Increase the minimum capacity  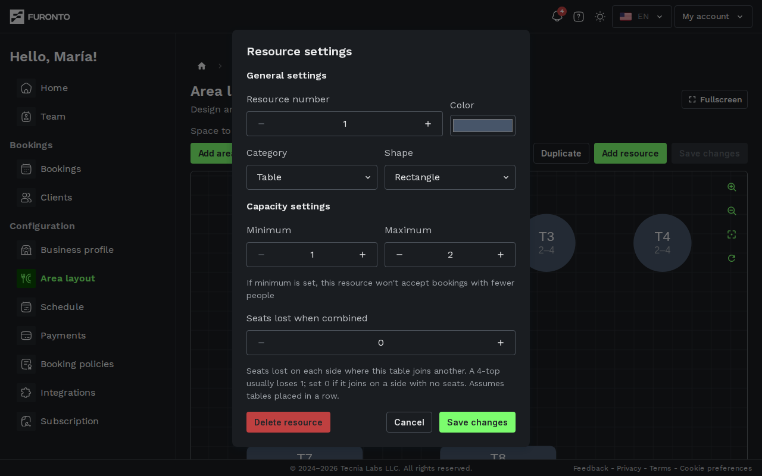363,255
